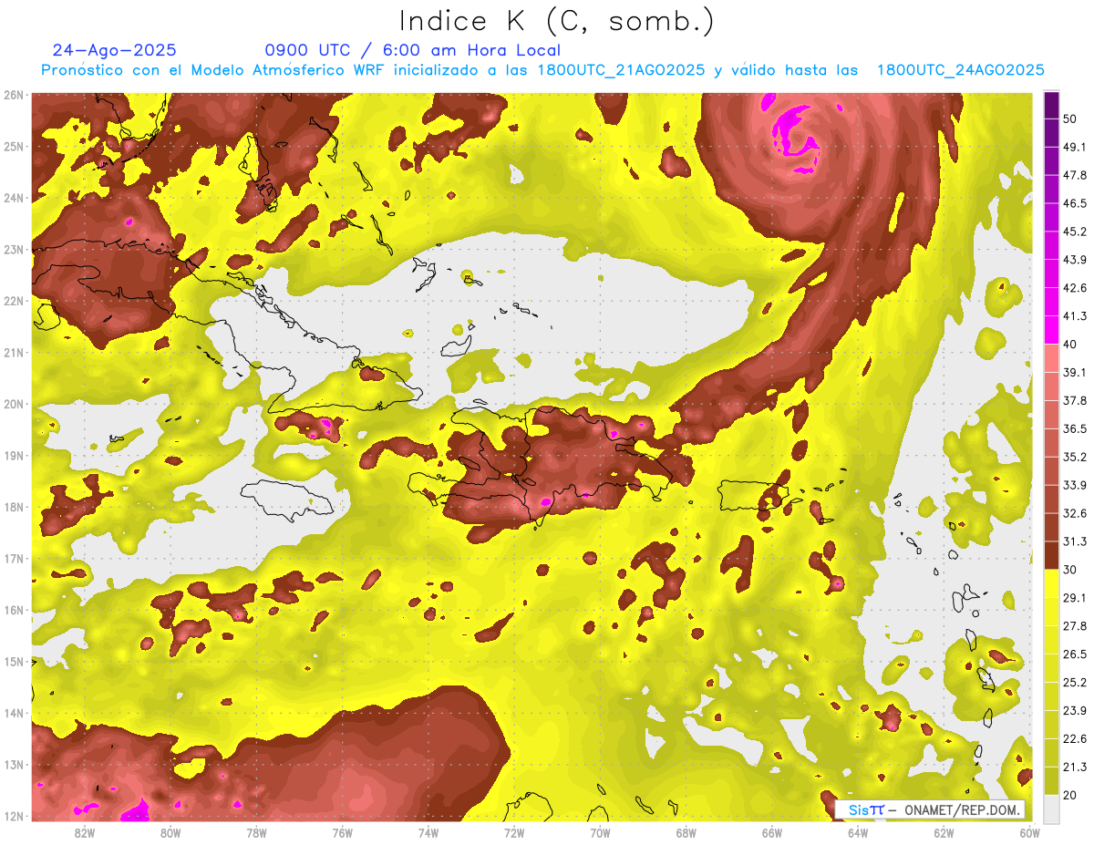
Task: Click the Puerto Rico island outline on the map
Action: [755, 495]
